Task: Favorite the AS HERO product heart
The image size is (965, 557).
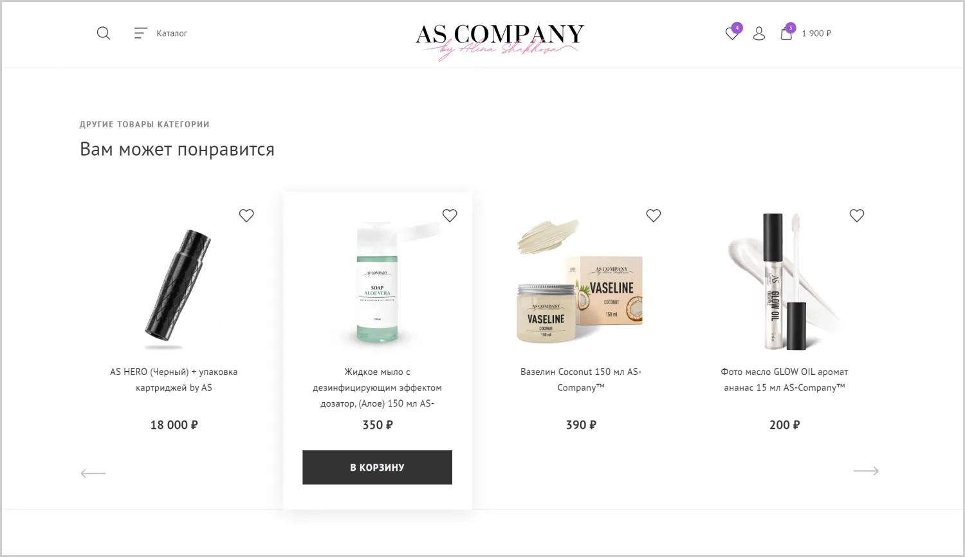Action: click(246, 215)
